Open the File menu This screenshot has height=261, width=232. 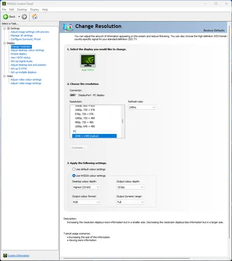(4, 9)
